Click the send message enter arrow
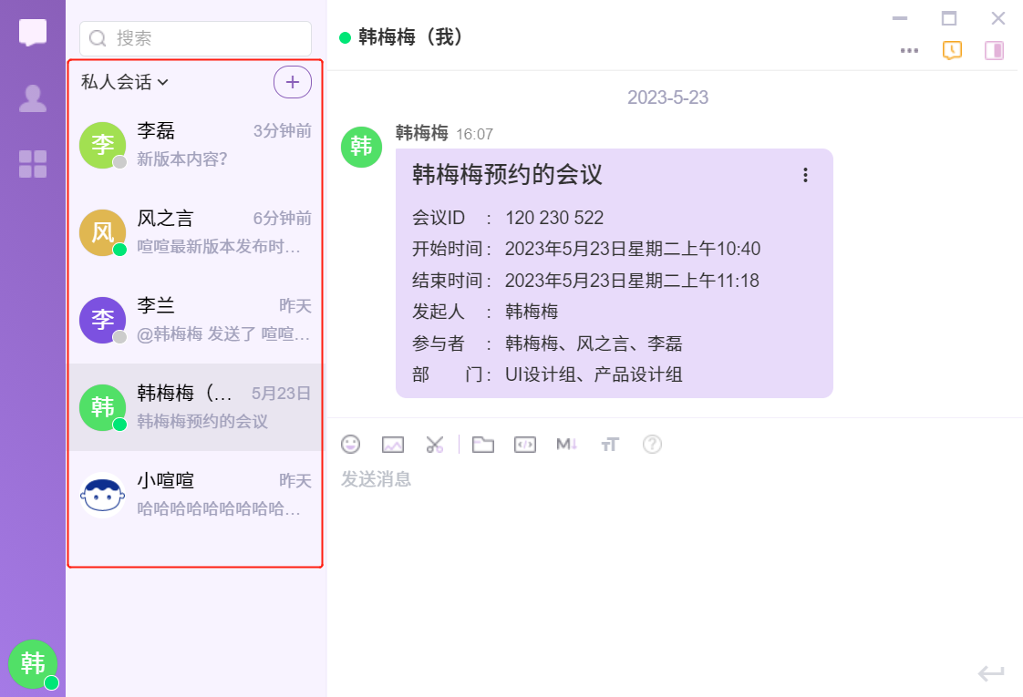The image size is (1023, 697). (991, 673)
